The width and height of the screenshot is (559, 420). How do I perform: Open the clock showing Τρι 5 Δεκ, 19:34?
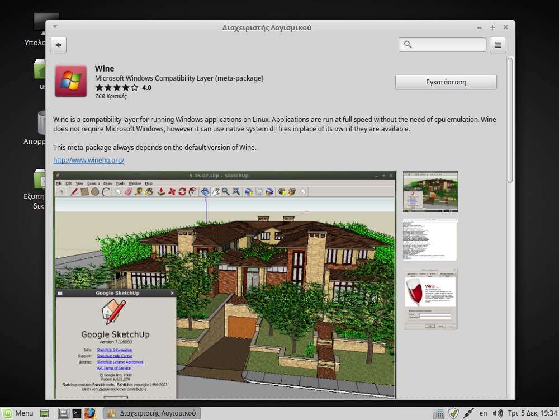point(532,413)
